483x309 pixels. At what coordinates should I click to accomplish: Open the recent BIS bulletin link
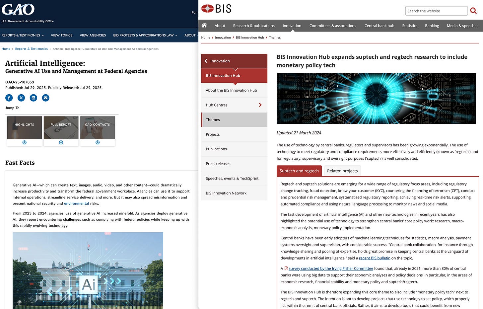pos(375,258)
